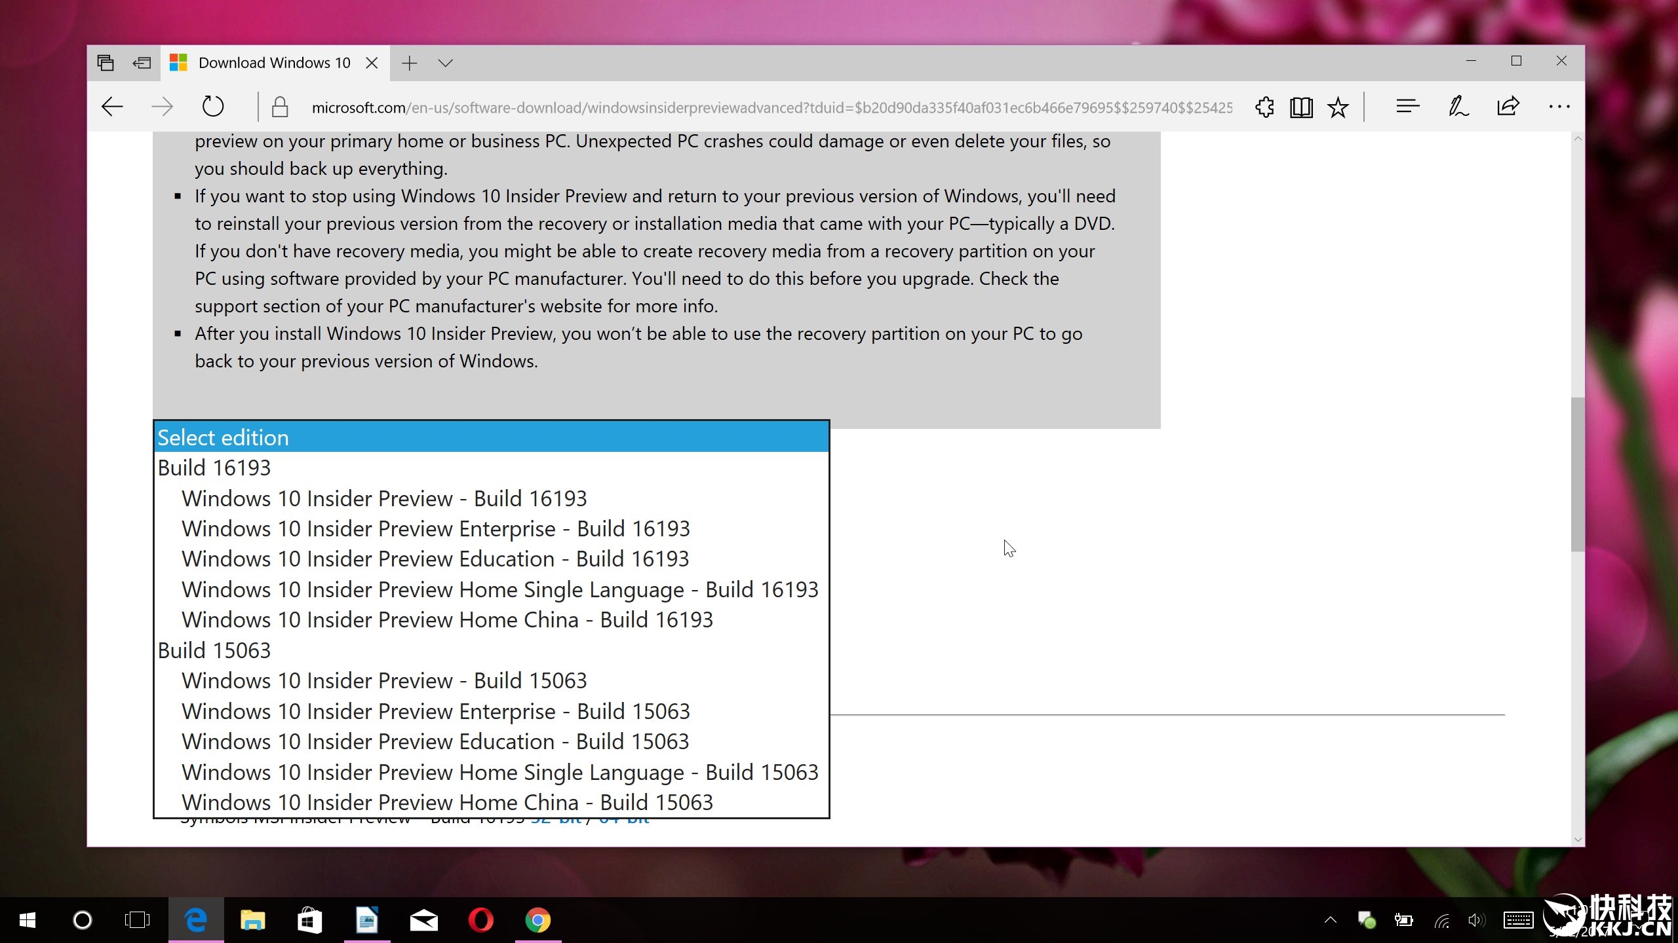Click the Set tabs aside icon
This screenshot has height=943, width=1678.
click(x=142, y=63)
